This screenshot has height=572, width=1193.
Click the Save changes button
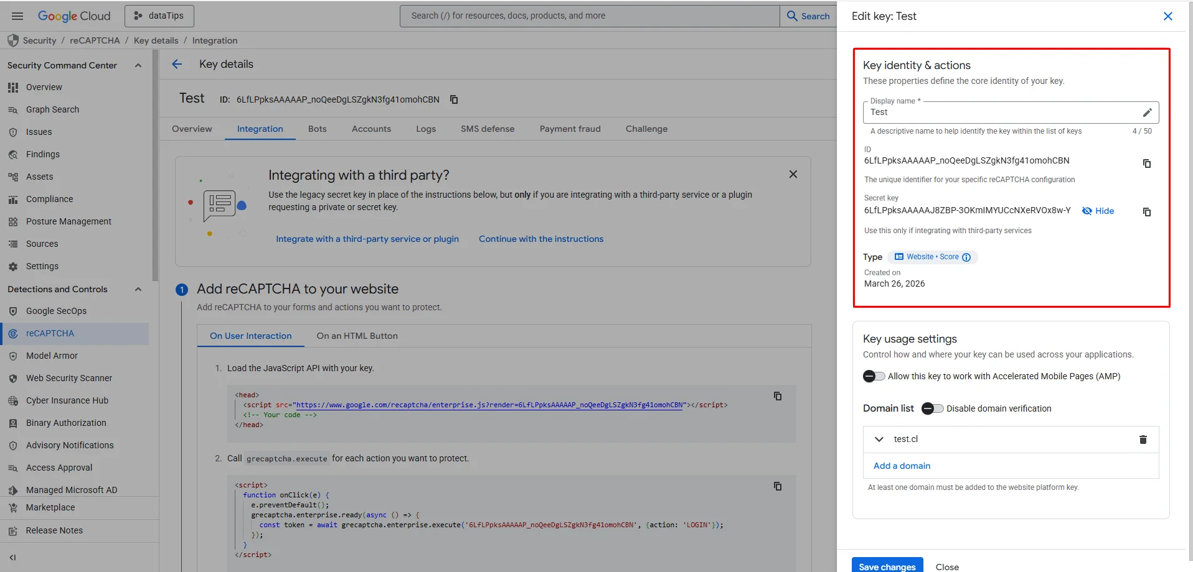point(887,566)
